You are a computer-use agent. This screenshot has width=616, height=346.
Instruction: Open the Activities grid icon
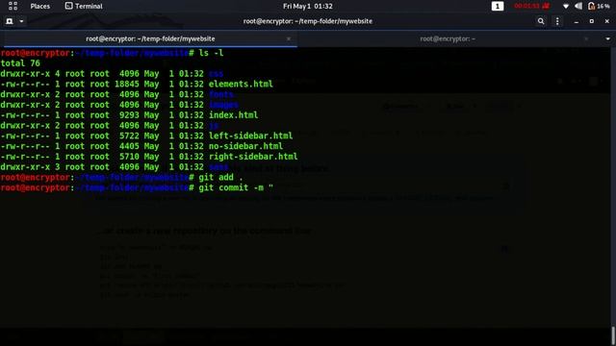[x=13, y=6]
